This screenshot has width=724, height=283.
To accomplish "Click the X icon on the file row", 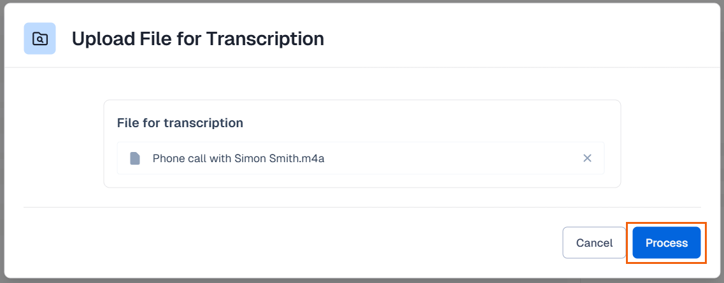I will coord(587,158).
